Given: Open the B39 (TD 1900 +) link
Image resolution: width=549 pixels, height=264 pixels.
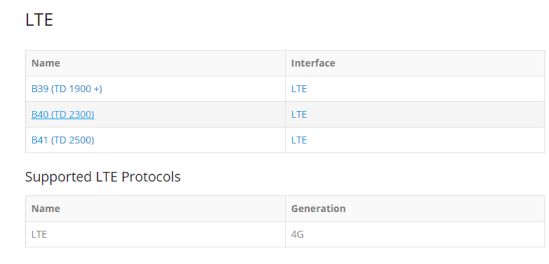Looking at the screenshot, I should pyautogui.click(x=66, y=89).
